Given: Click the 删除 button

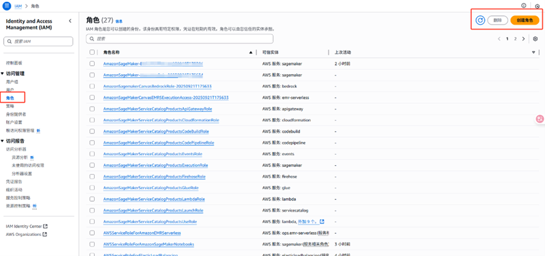Looking at the screenshot, I should 498,20.
